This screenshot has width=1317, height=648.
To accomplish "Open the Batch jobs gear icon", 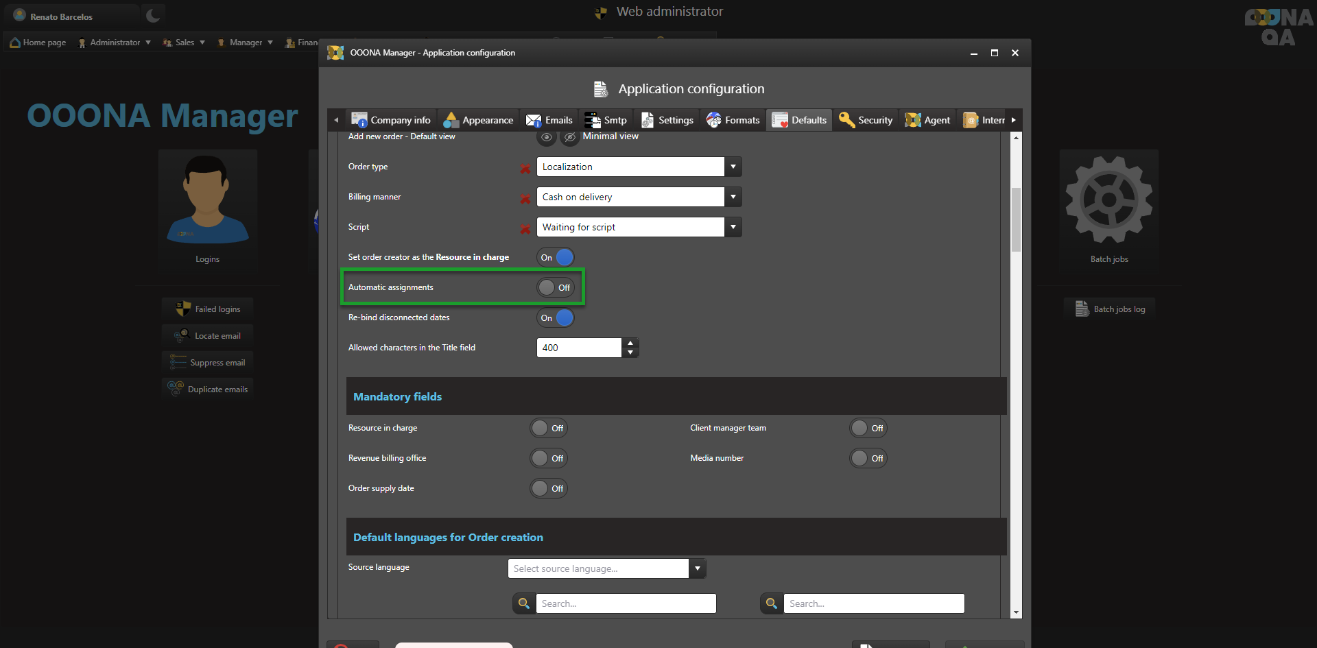I will (x=1108, y=200).
